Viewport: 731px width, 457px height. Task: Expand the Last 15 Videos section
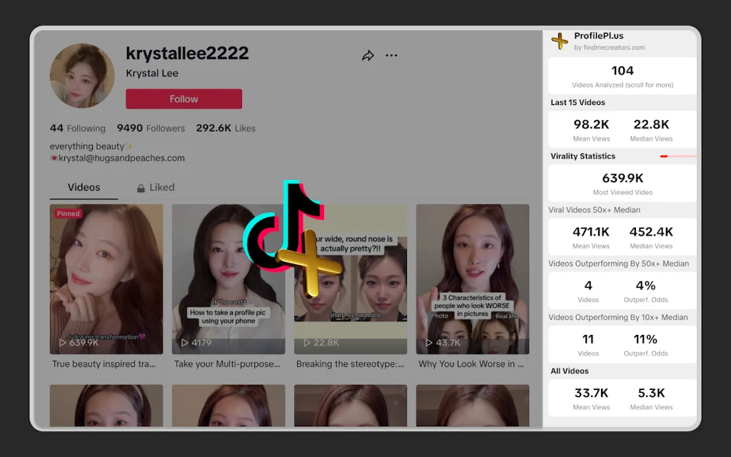tap(577, 102)
